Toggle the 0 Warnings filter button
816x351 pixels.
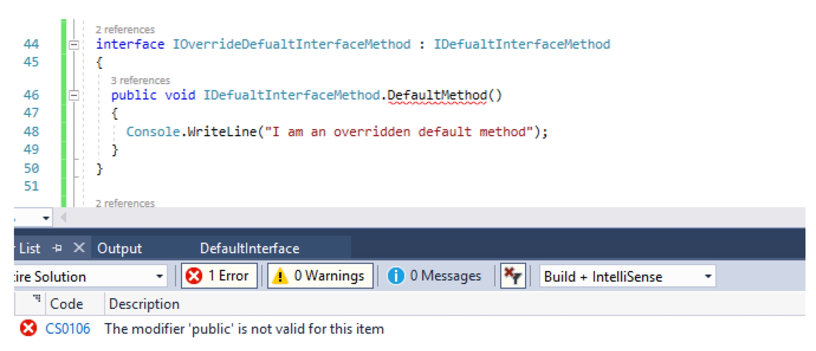[x=319, y=275]
